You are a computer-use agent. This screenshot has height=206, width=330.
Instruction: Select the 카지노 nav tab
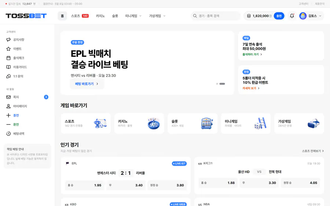pyautogui.click(x=100, y=16)
